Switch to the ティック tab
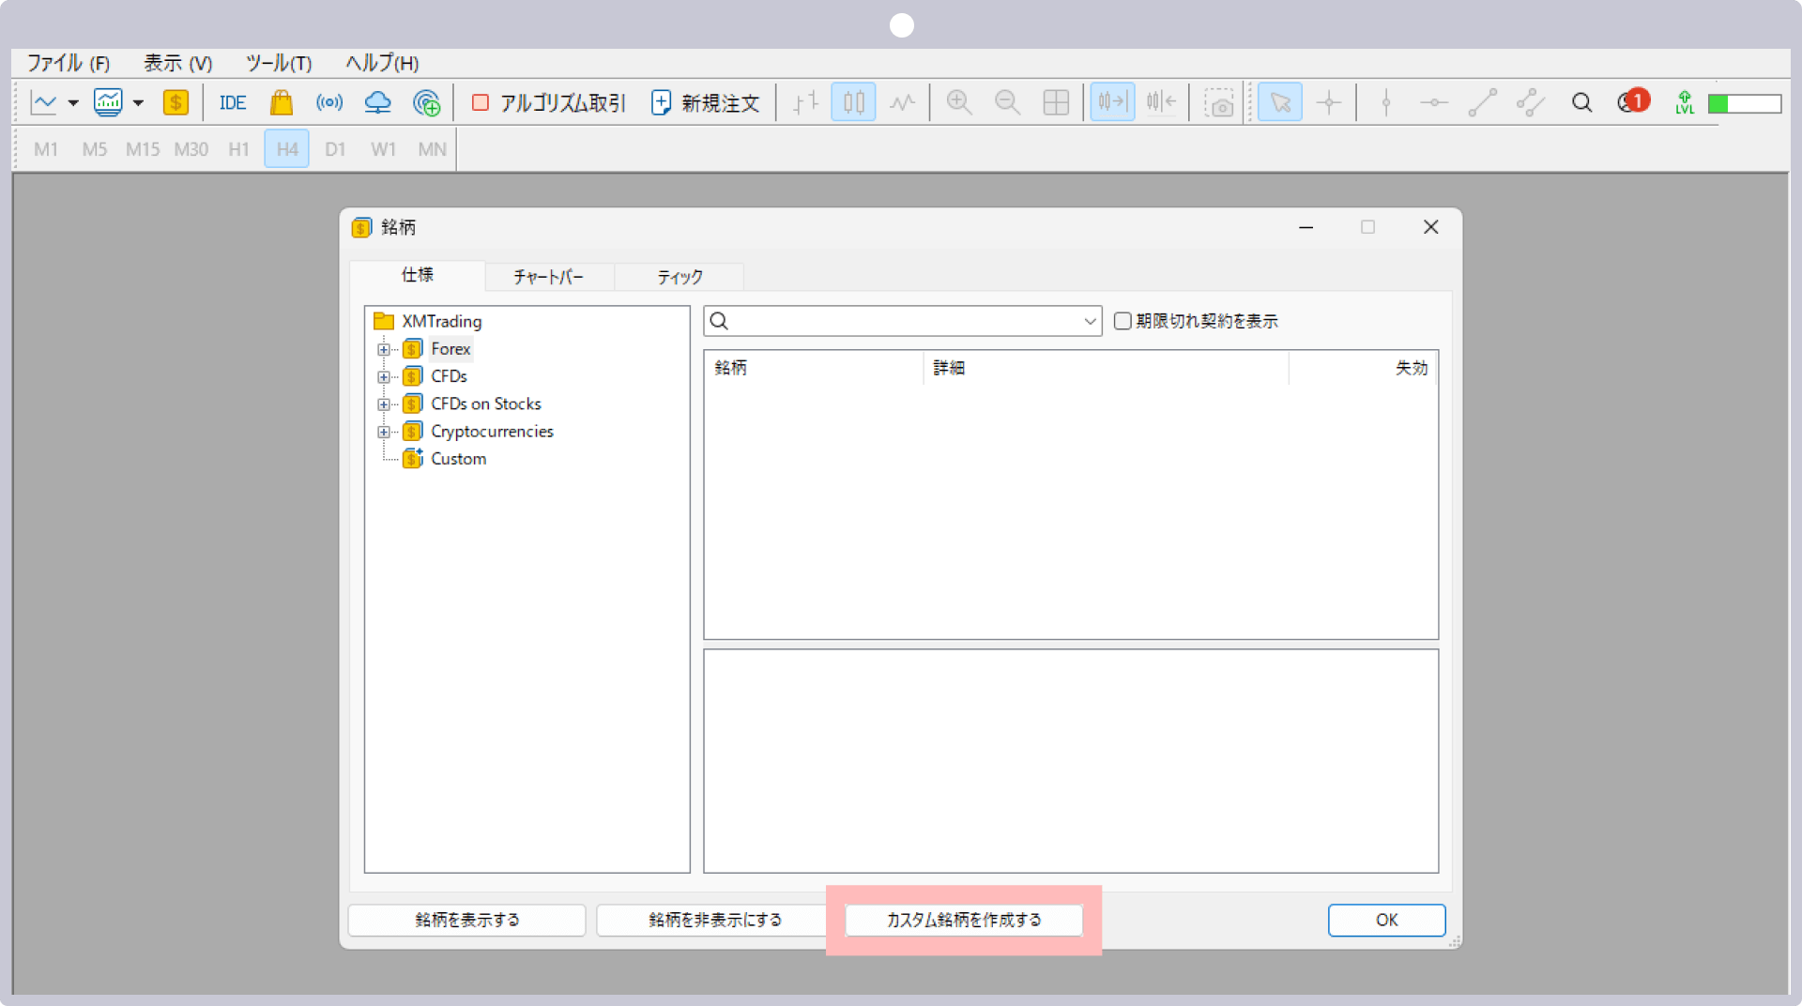This screenshot has width=1802, height=1006. click(x=680, y=277)
